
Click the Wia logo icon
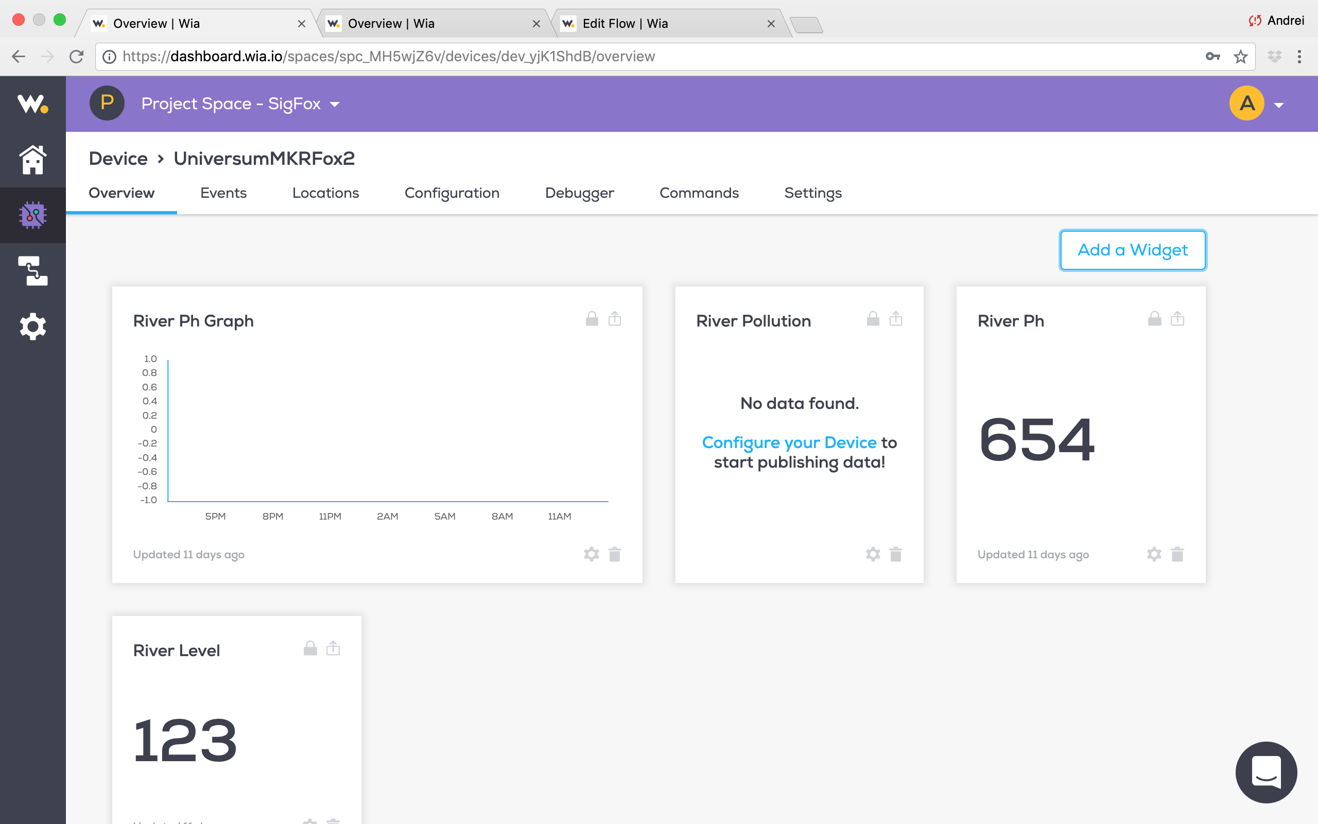[x=32, y=104]
